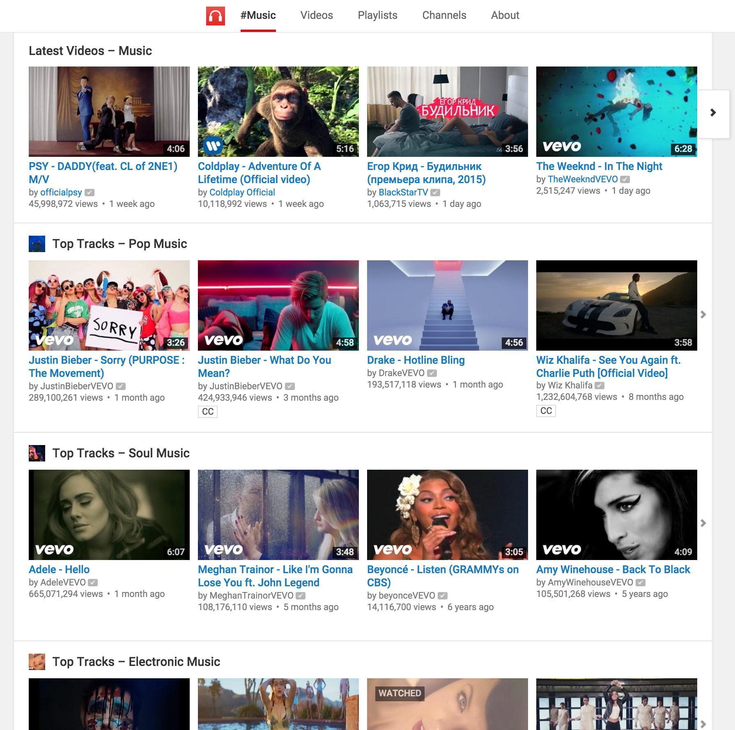This screenshot has height=730, width=735.
Task: Open Adele - Hello title link
Action: point(59,569)
